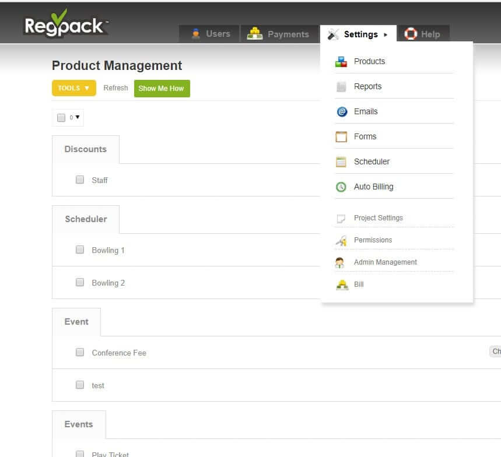Click the Admin Management person icon

coord(341,262)
